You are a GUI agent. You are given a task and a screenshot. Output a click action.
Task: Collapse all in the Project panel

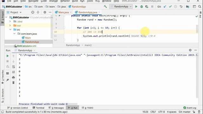38,12
